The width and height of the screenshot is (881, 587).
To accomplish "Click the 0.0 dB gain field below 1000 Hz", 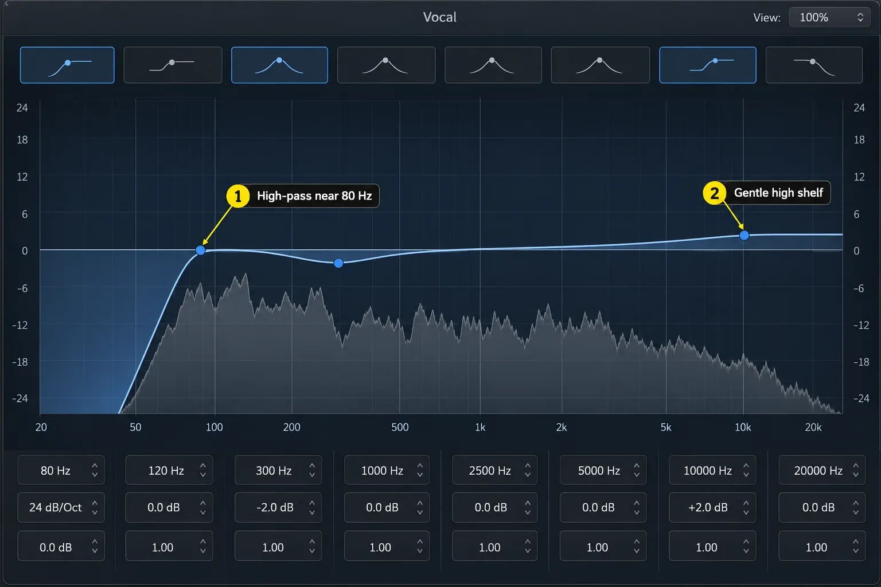I will point(387,507).
